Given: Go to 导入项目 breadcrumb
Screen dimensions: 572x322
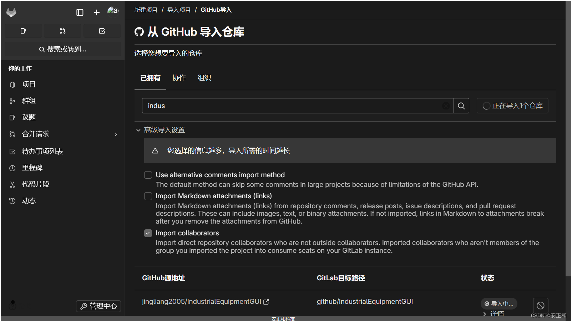Looking at the screenshot, I should coord(179,10).
